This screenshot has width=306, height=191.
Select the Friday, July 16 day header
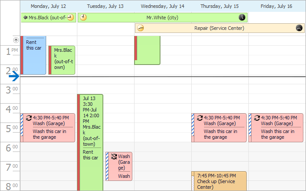click(277, 7)
